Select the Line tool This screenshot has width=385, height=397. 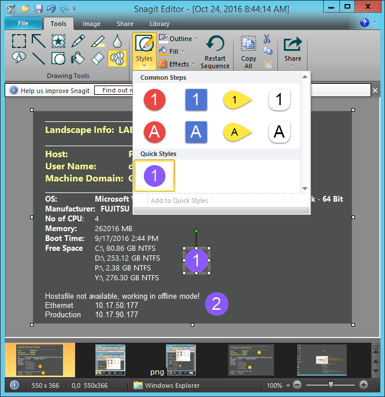39,58
